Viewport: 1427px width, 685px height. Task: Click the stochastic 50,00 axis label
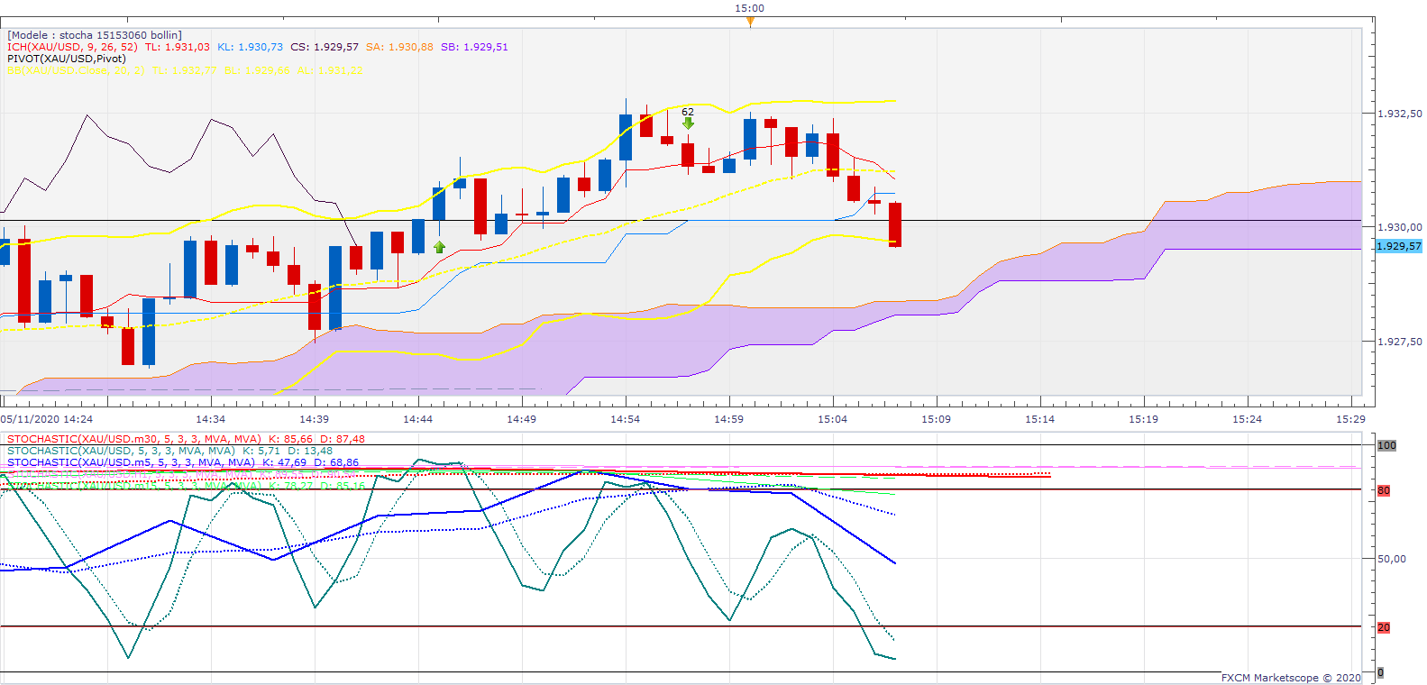pos(1392,559)
